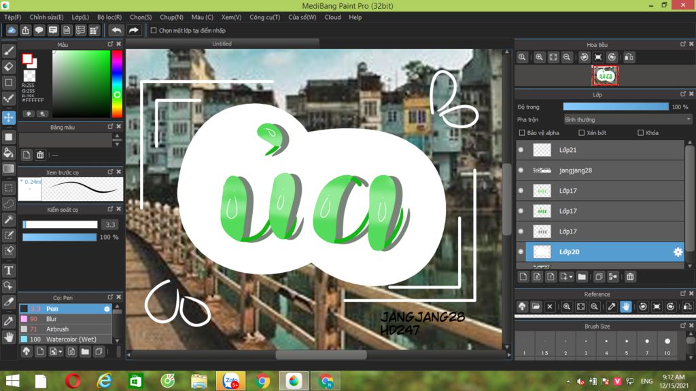Select the Move tool
This screenshot has width=696, height=391.
[8, 117]
